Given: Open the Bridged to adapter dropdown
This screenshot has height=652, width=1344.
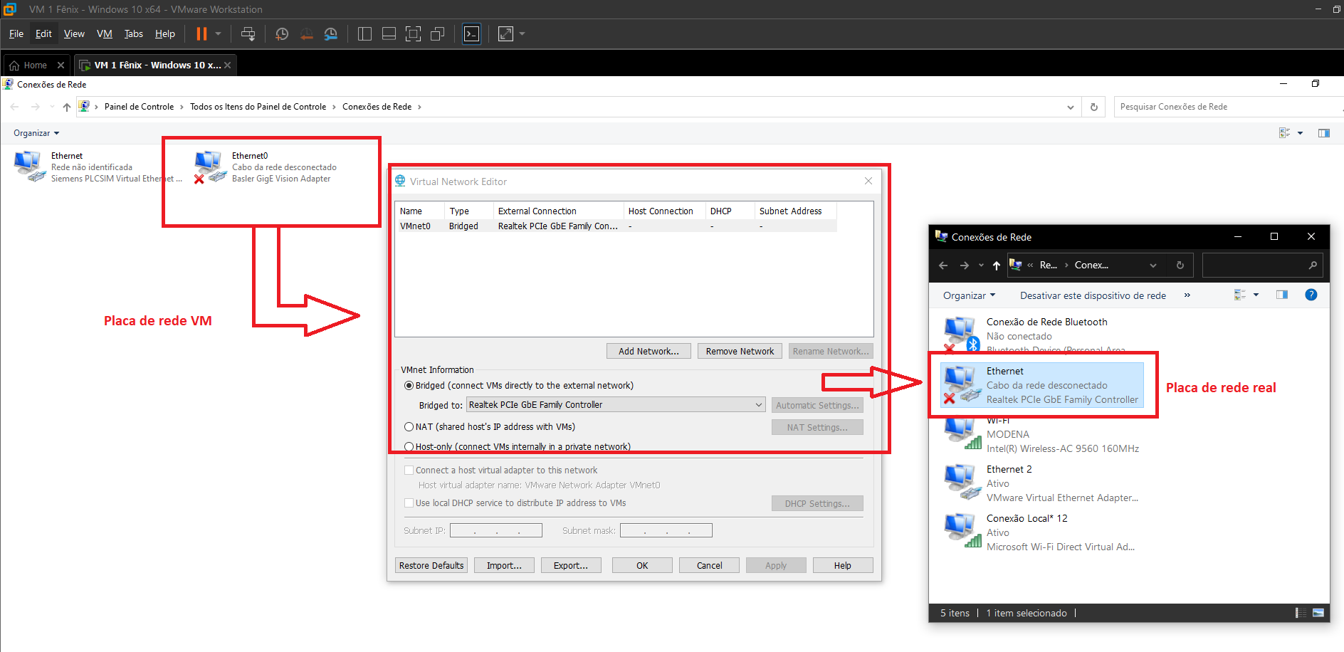Looking at the screenshot, I should 616,404.
